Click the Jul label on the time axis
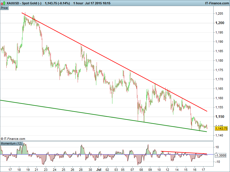The width and height of the screenshot is (230, 172). (x=99, y=169)
